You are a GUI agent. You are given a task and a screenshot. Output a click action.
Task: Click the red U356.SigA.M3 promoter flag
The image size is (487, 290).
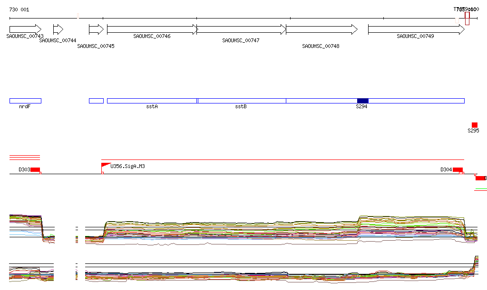[105, 166]
